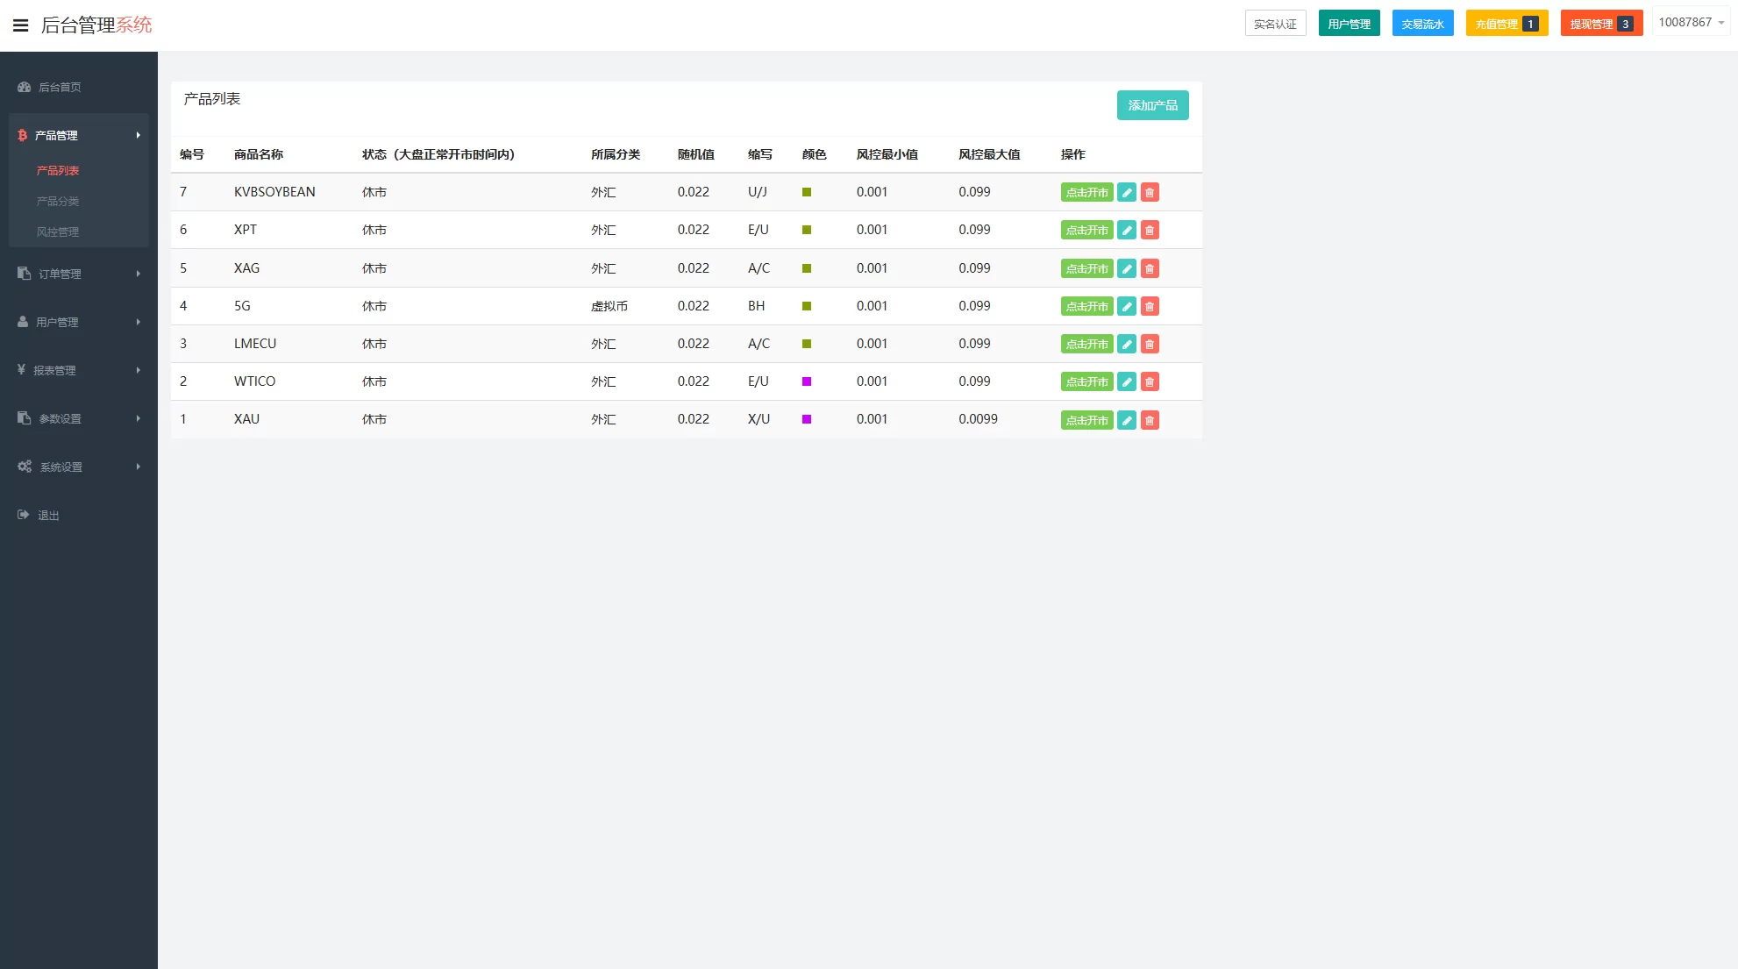Open 产品分类 submenu item

(58, 202)
